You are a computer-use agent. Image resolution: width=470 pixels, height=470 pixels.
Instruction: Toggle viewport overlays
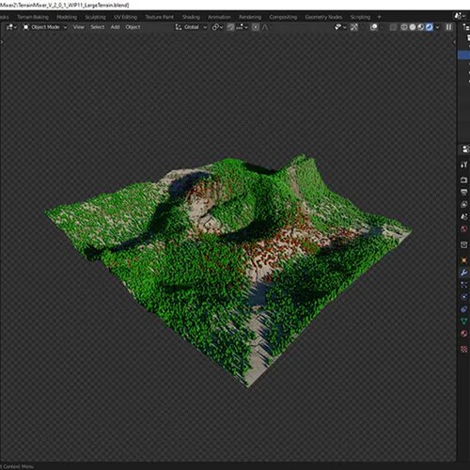coord(373,27)
